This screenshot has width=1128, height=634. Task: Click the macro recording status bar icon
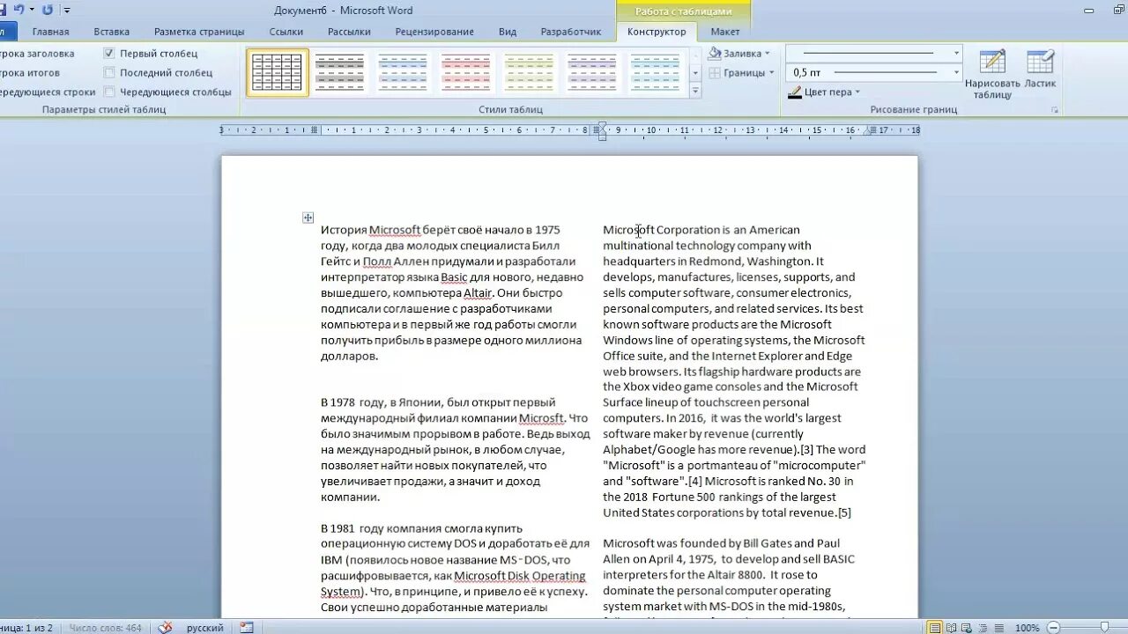pos(247,628)
